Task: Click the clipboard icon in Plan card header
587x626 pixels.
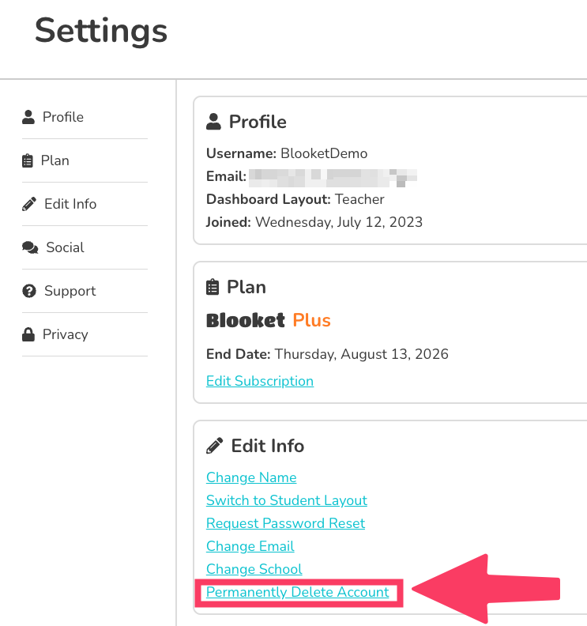Action: pyautogui.click(x=213, y=287)
